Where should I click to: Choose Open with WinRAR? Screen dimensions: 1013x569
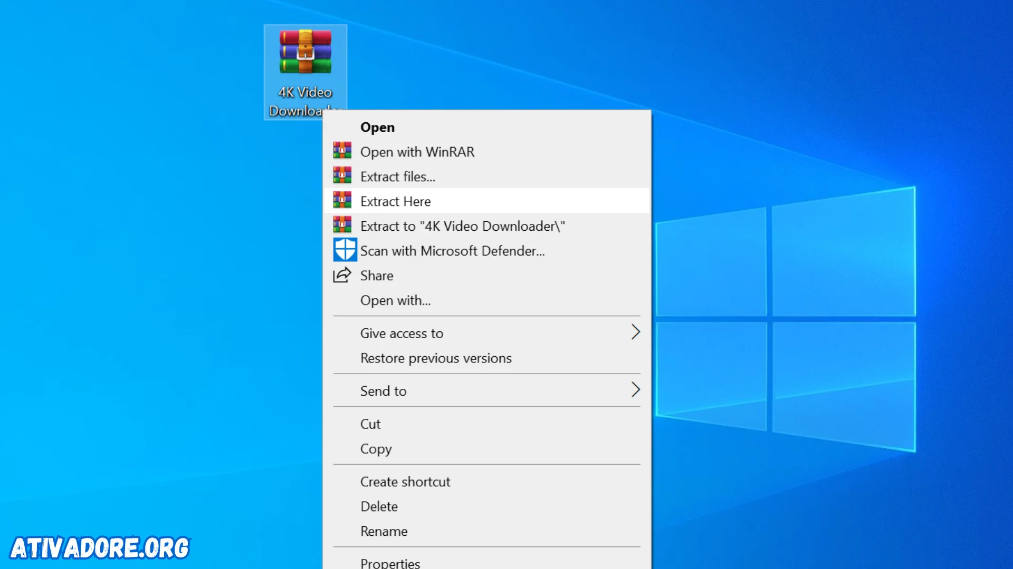click(486, 152)
